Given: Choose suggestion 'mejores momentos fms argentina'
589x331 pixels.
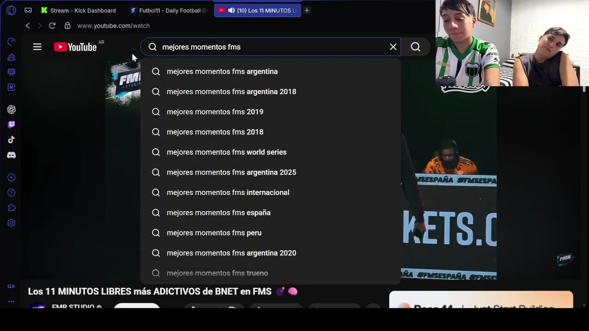Looking at the screenshot, I should (x=271, y=71).
